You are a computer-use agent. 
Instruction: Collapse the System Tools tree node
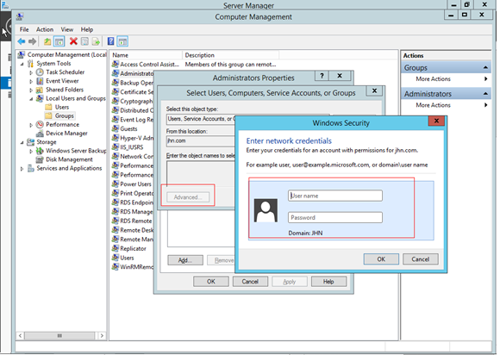tap(22, 64)
